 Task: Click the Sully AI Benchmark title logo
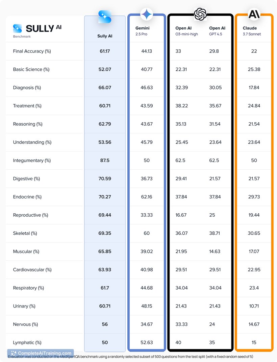pyautogui.click(x=37, y=31)
